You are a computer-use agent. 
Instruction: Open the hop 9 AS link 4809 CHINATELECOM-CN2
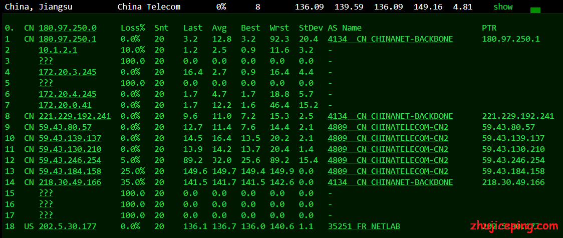[x=388, y=127]
